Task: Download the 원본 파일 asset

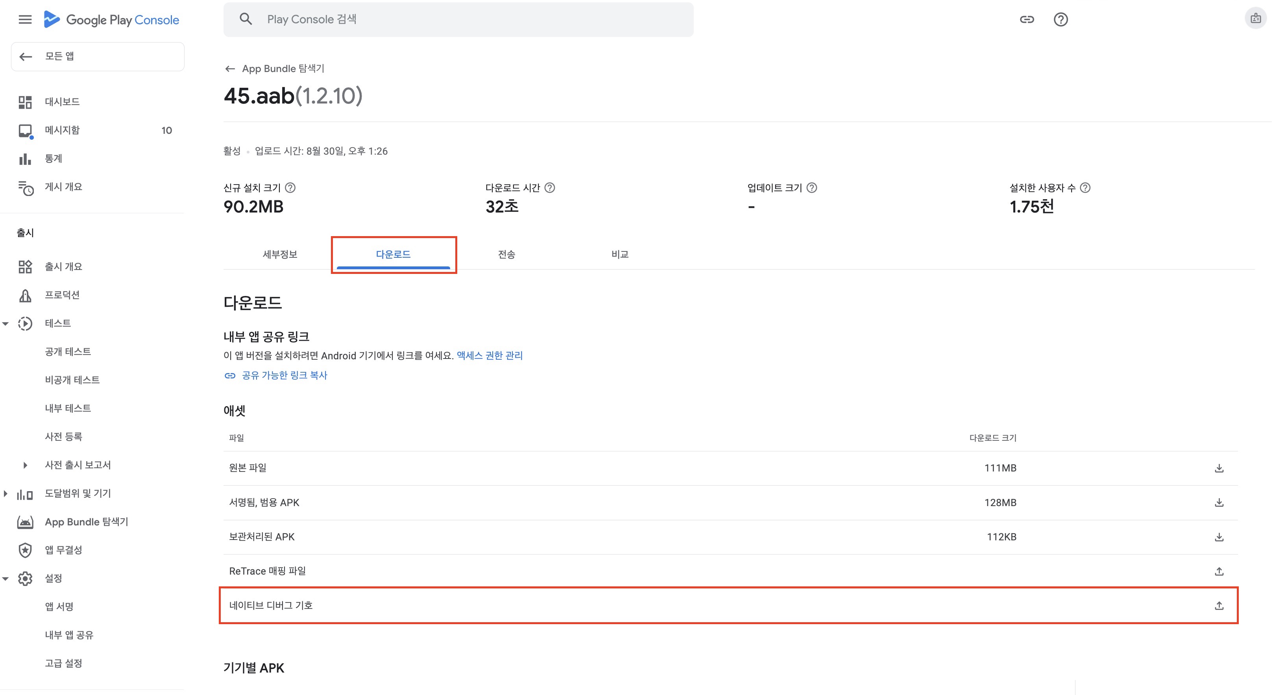Action: point(1219,468)
